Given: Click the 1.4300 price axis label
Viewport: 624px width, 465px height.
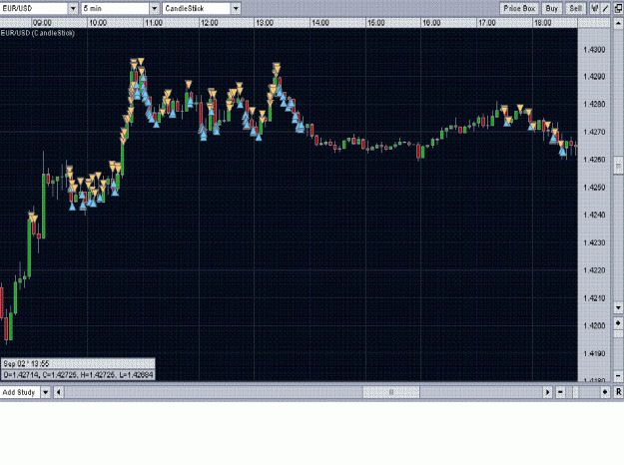Looking at the screenshot, I should click(594, 50).
